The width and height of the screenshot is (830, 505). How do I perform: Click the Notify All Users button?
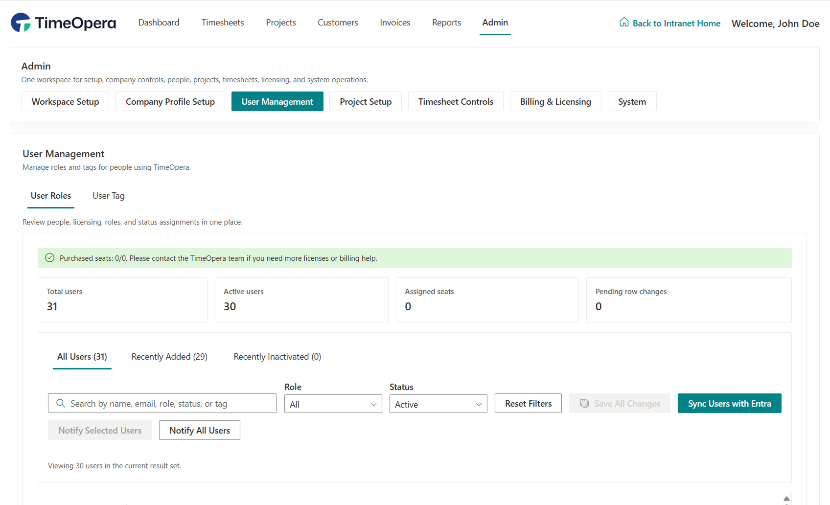tap(200, 430)
